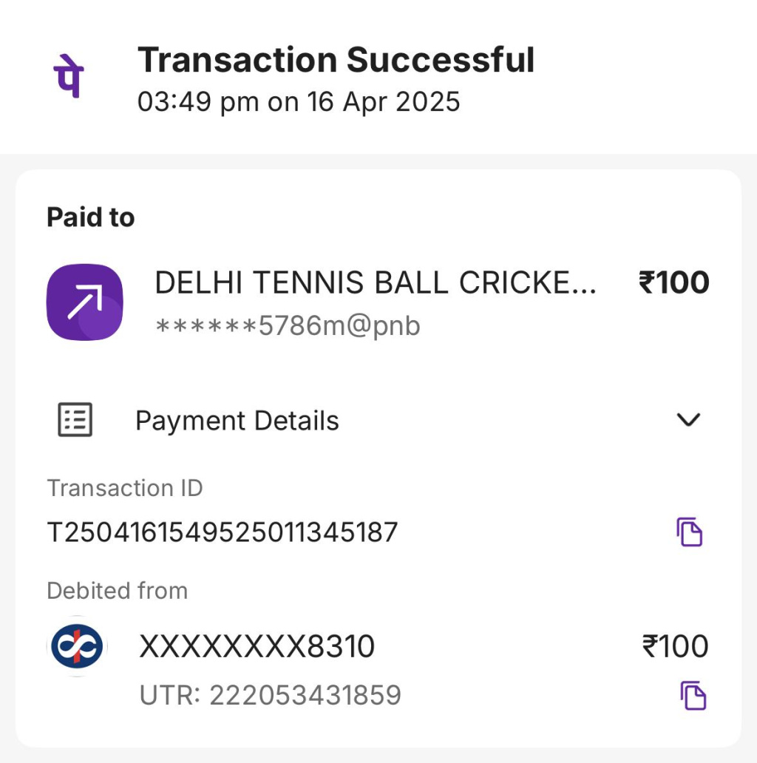Screen dimensions: 757x763
Task: Click the Transaction Successful heading
Action: pyautogui.click(x=336, y=60)
